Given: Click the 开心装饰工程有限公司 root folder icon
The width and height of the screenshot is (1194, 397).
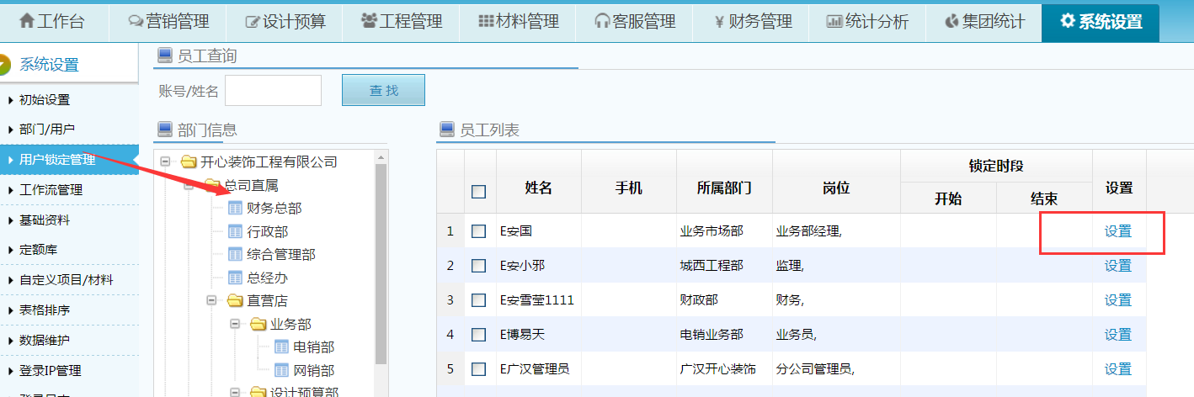Looking at the screenshot, I should pyautogui.click(x=189, y=161).
